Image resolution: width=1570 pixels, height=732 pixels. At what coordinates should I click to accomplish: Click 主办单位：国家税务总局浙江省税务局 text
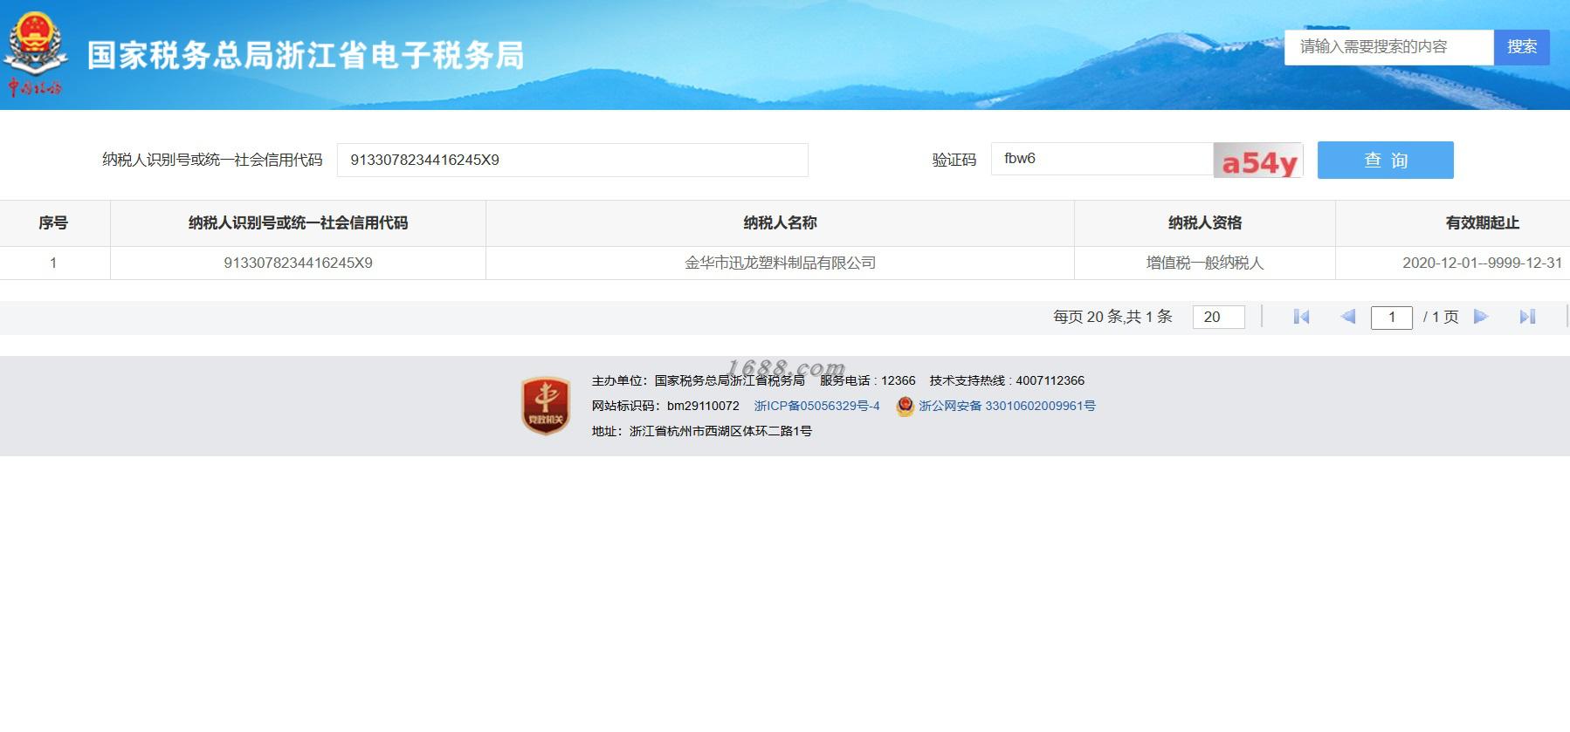click(x=699, y=380)
